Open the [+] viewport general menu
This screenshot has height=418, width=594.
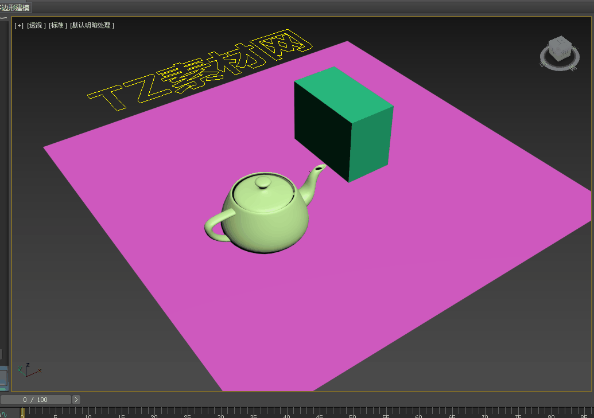coord(18,25)
